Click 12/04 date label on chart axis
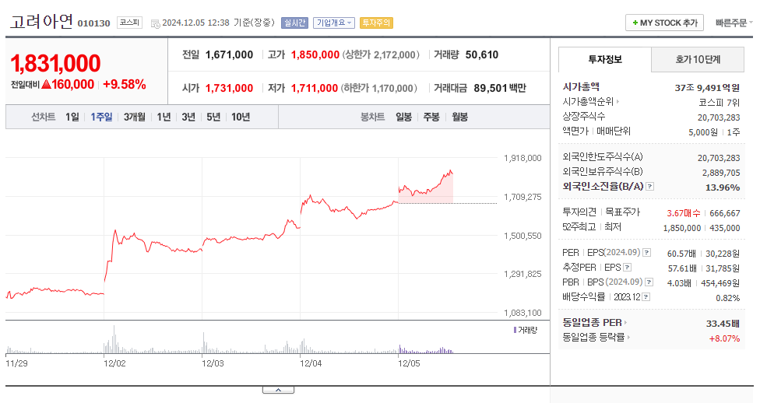The image size is (760, 403). point(311,363)
